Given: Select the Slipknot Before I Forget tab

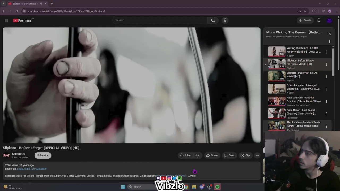Looking at the screenshot, I should (x=26, y=4).
